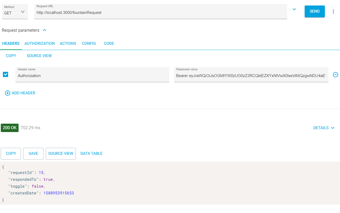The image size is (340, 213).
Task: Show response DATA TABLE view
Action: point(92,154)
